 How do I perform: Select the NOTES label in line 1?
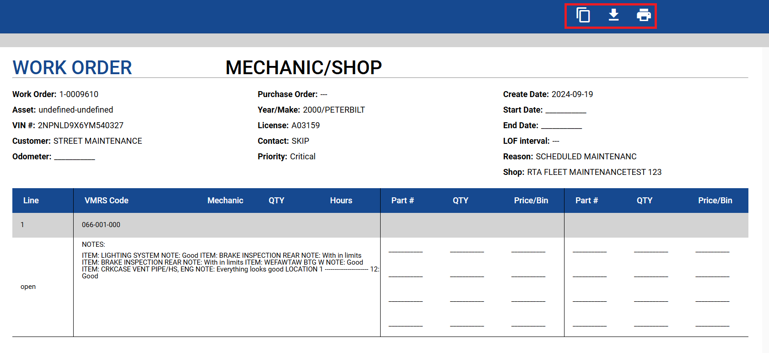tap(93, 244)
